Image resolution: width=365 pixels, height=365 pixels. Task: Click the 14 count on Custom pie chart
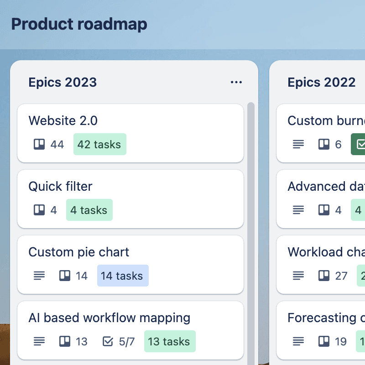[x=82, y=276]
